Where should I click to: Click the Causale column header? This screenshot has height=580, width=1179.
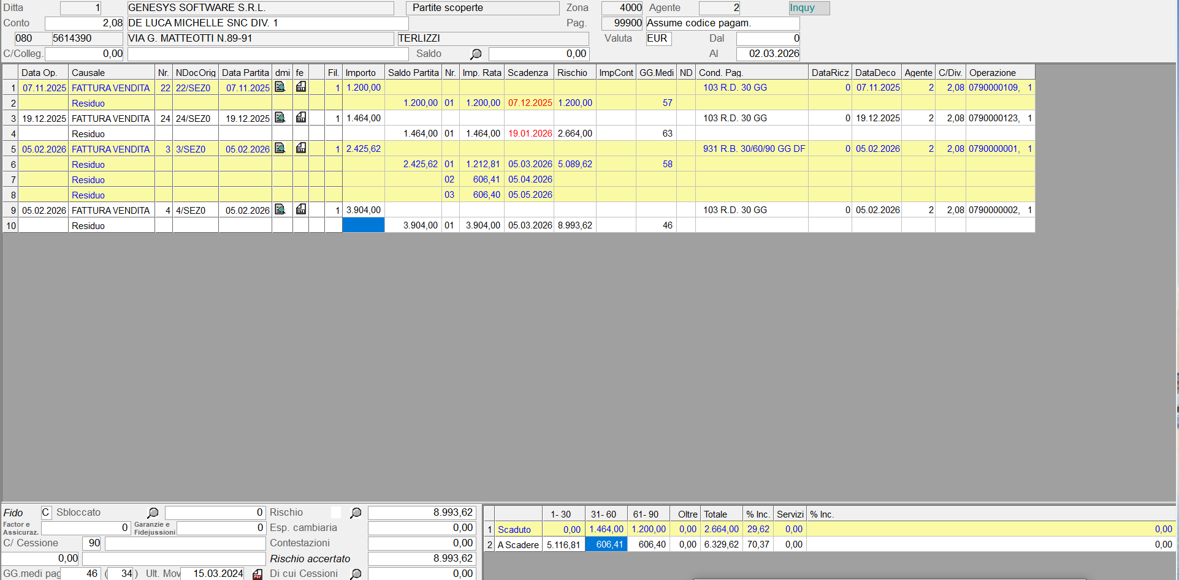click(x=111, y=72)
